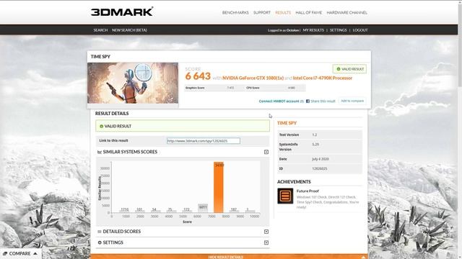The image size is (462, 259).
Task: Open the Support page
Action: tap(261, 13)
